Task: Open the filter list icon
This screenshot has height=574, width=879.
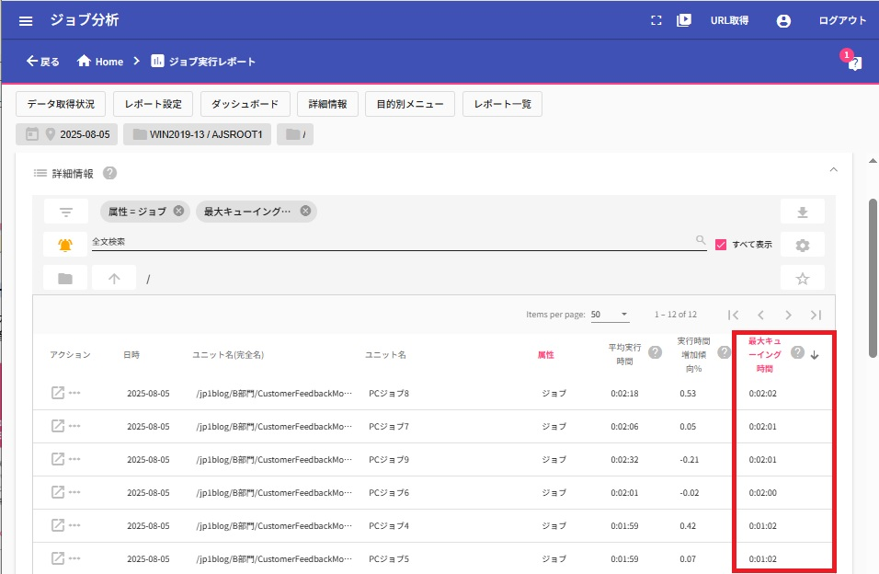Action: tap(66, 212)
